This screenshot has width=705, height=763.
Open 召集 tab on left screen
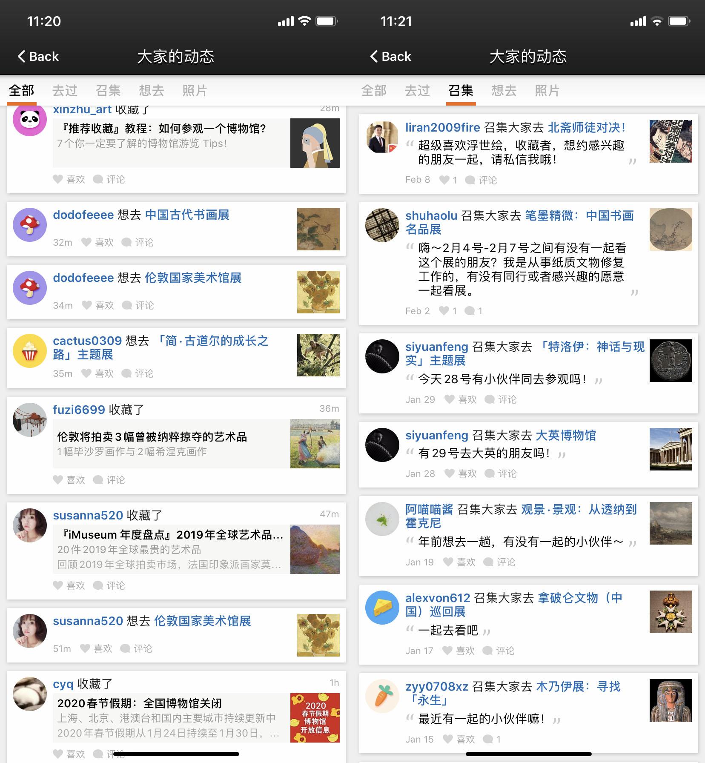point(108,90)
